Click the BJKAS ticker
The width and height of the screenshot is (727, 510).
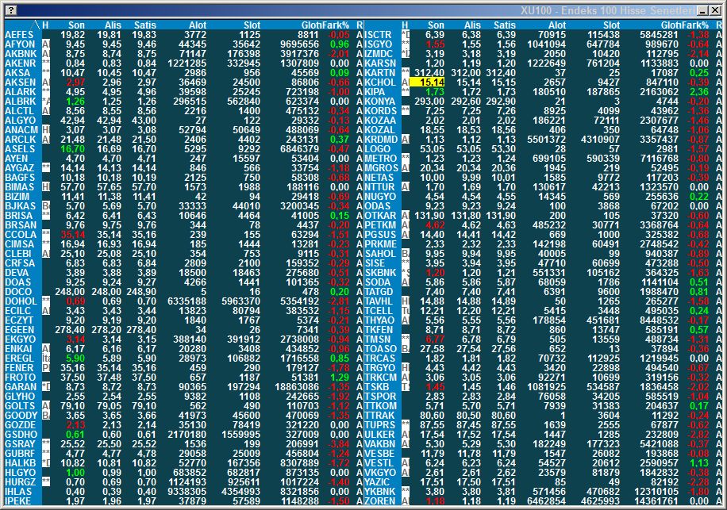coord(20,206)
